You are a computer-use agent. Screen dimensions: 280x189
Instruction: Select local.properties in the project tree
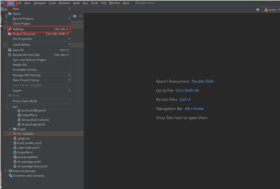coord(27,157)
